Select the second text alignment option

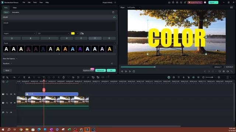click(x=81, y=38)
